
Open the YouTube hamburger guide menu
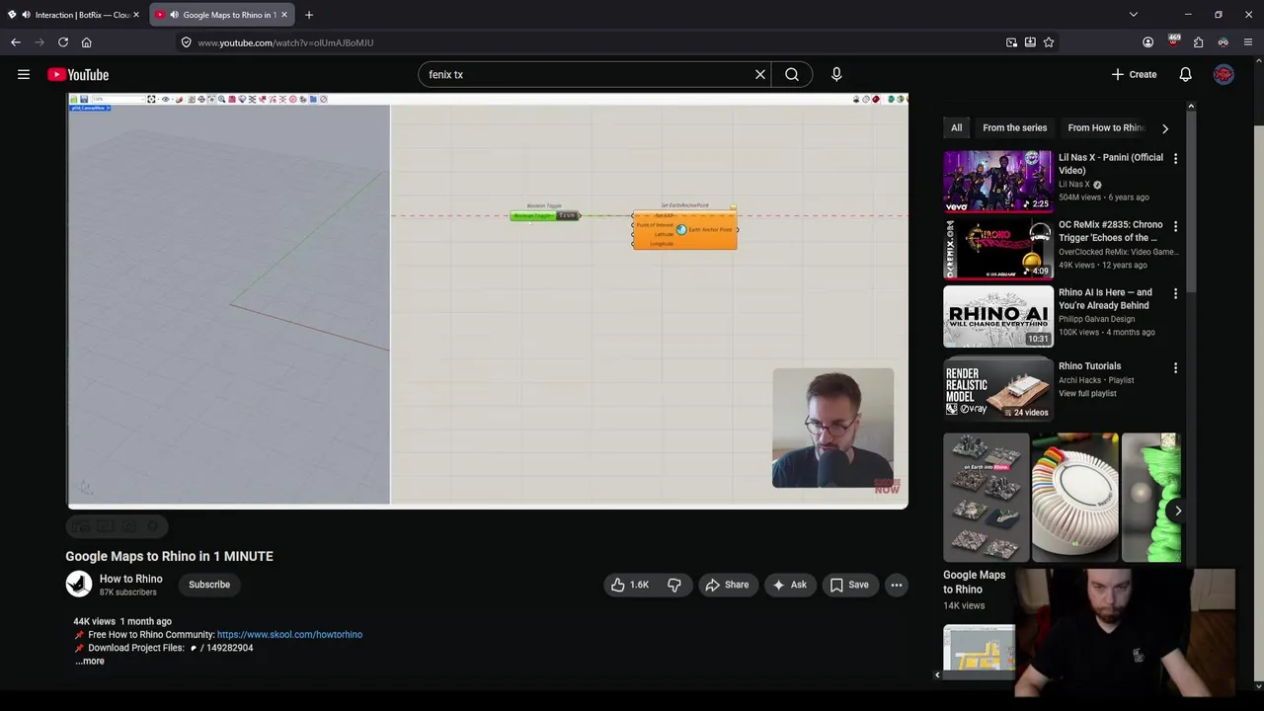pyautogui.click(x=24, y=74)
